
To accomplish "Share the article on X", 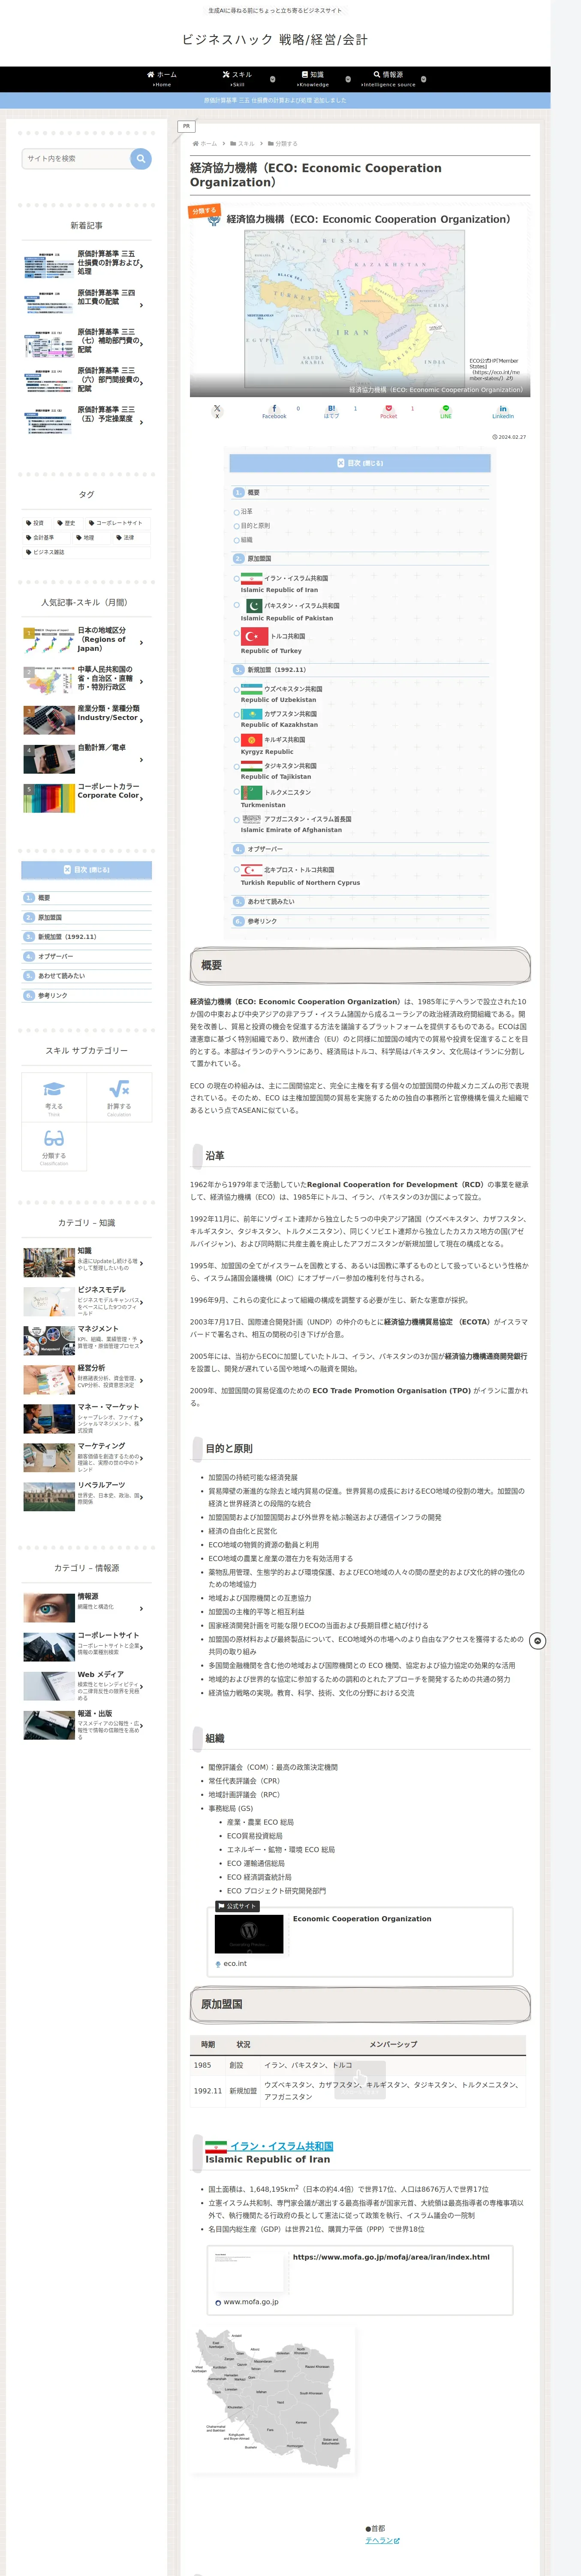I will [217, 411].
